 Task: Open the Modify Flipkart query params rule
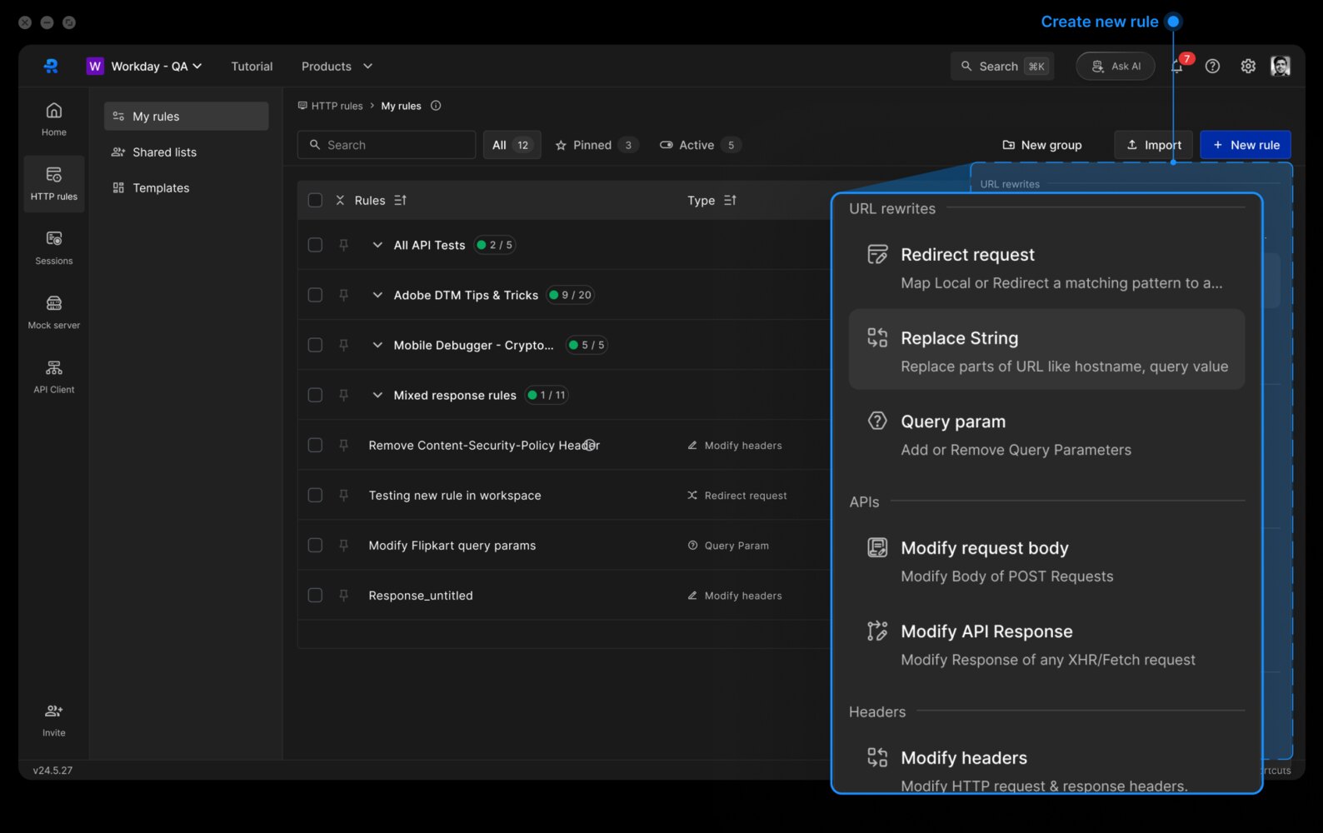[x=452, y=546]
